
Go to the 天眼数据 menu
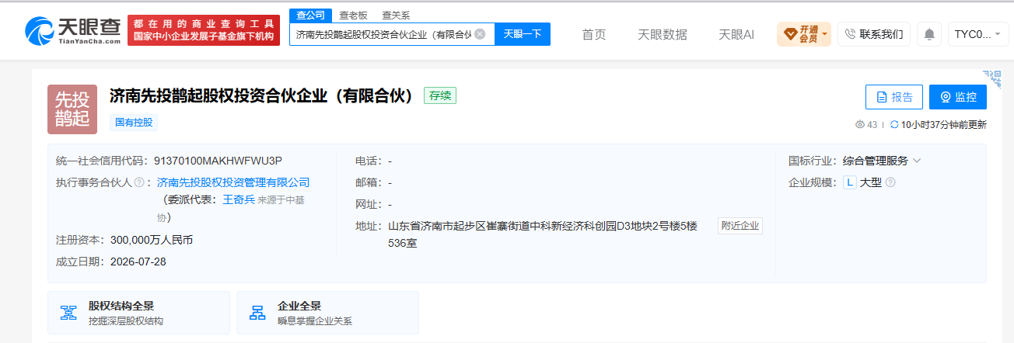click(662, 34)
